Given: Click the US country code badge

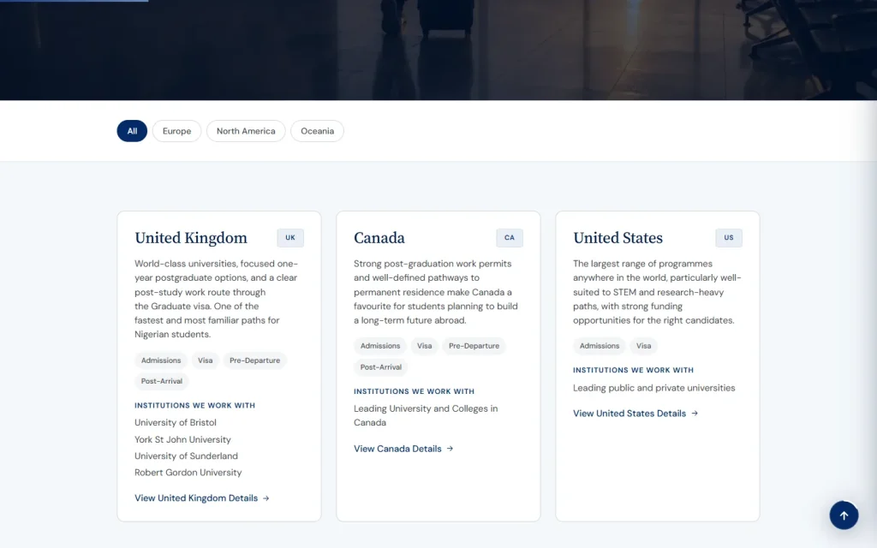Looking at the screenshot, I should pos(729,238).
